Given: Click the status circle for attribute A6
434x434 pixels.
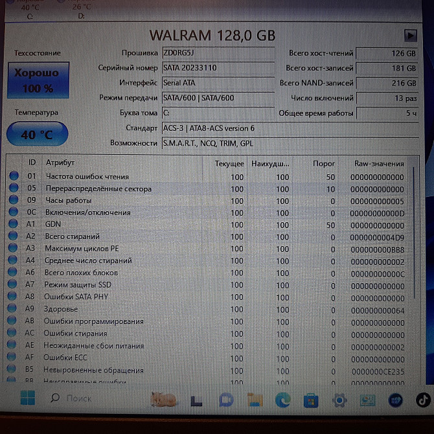Looking at the screenshot, I should (x=12, y=272).
